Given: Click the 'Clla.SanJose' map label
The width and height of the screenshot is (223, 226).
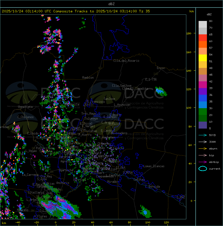Looking at the screenshot, I should (122, 86).
